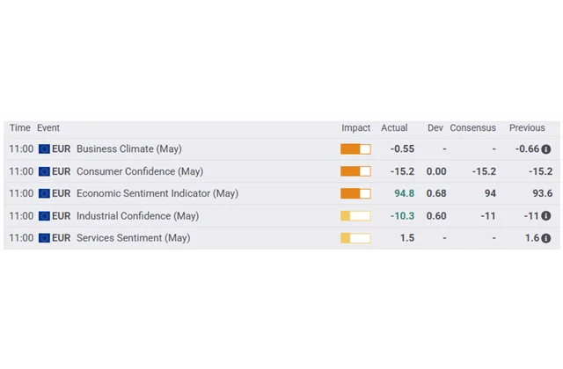
Task: Open Economic Sentiment Indicator (May) event
Action: (x=157, y=193)
